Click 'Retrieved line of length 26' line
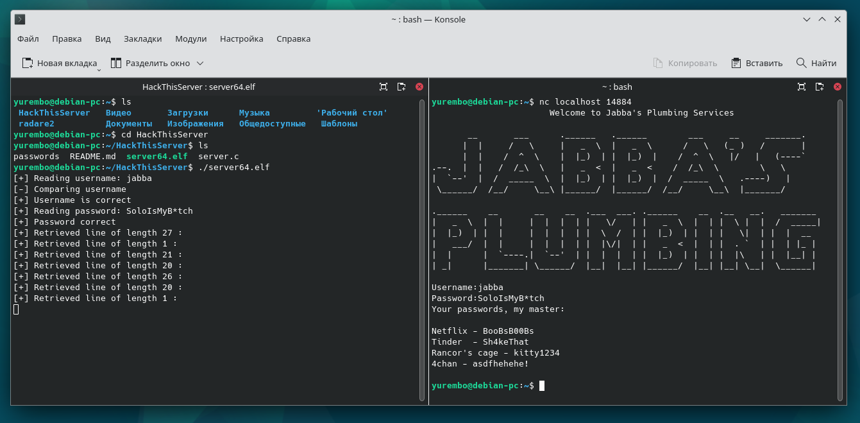This screenshot has height=423, width=860. (x=98, y=277)
